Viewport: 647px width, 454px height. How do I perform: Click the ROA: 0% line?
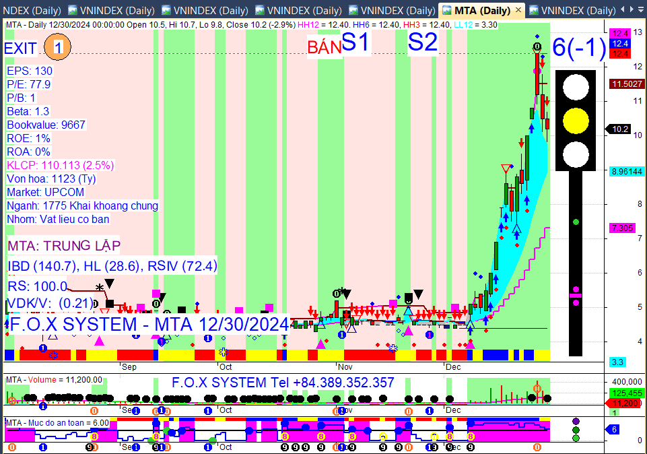pyautogui.click(x=28, y=152)
